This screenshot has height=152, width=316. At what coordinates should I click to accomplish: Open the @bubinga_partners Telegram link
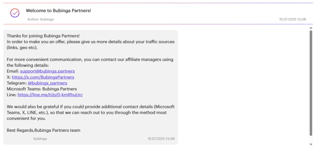[47, 83]
